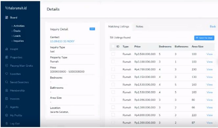This screenshot has width=218, height=128.
Task: Click the Back link
Action: click(x=213, y=26)
